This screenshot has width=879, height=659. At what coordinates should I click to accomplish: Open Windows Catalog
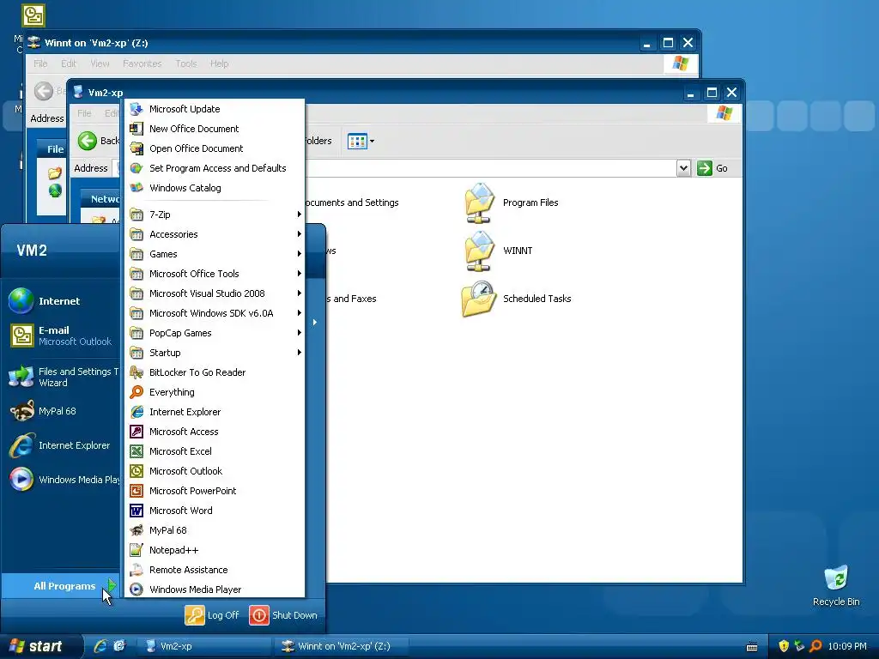point(215,187)
